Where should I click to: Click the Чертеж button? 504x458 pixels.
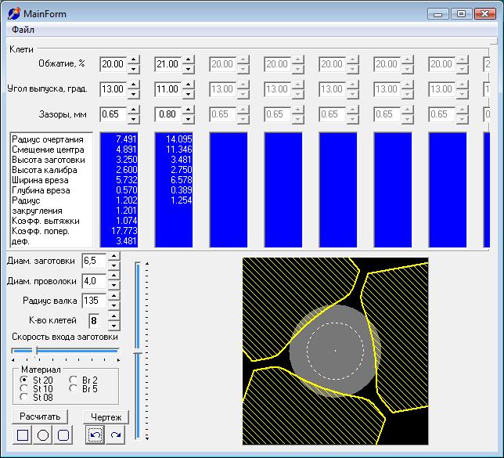pos(106,417)
